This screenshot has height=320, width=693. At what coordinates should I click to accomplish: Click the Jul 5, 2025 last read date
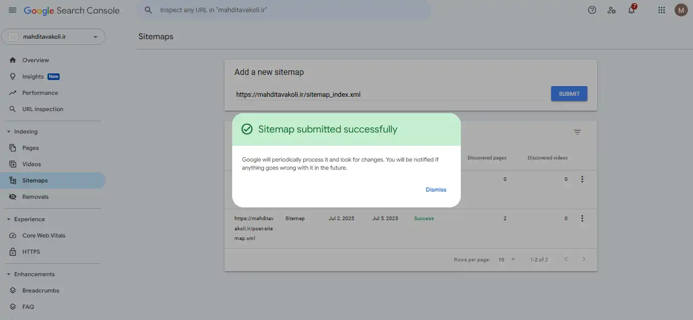(385, 219)
